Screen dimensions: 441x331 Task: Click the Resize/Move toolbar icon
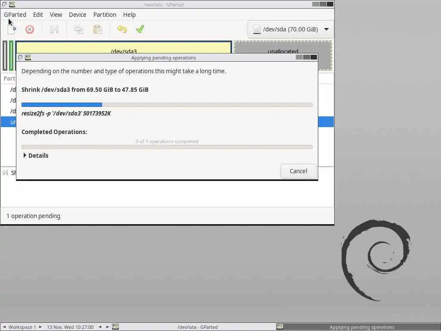[x=54, y=29]
